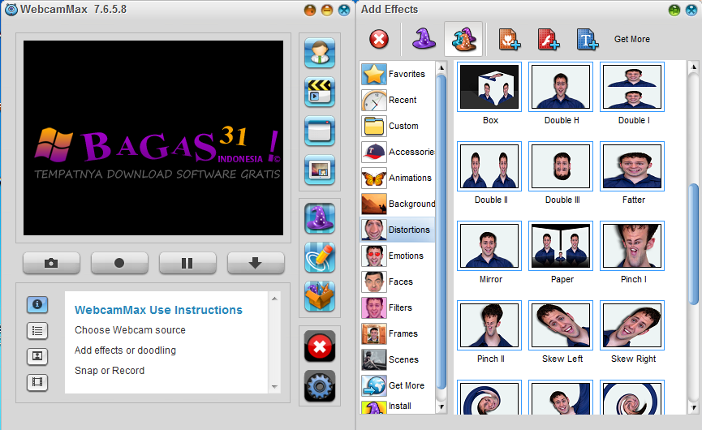Open the settings gear button

point(320,385)
